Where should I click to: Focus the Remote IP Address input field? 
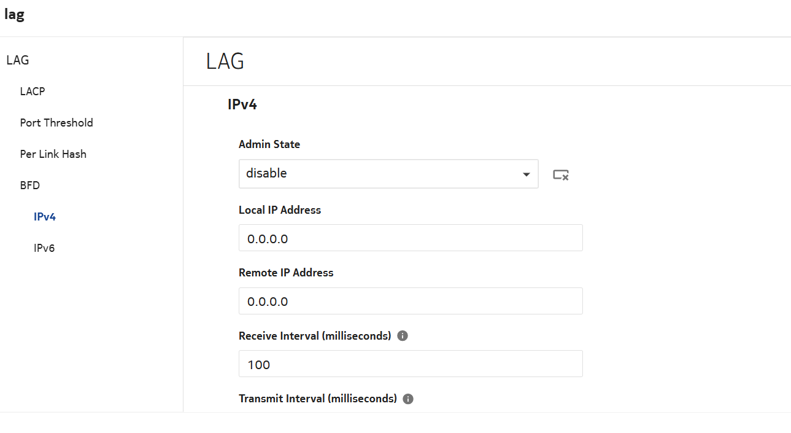click(410, 301)
